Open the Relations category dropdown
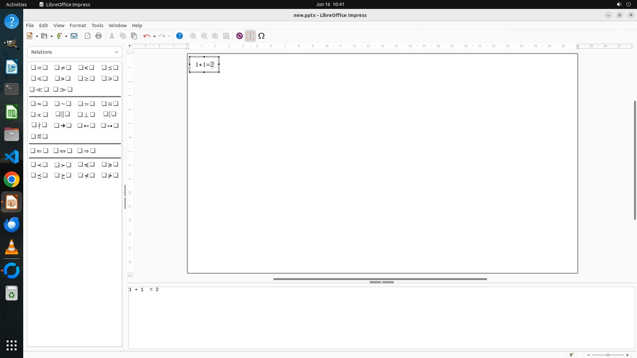 (x=75, y=52)
